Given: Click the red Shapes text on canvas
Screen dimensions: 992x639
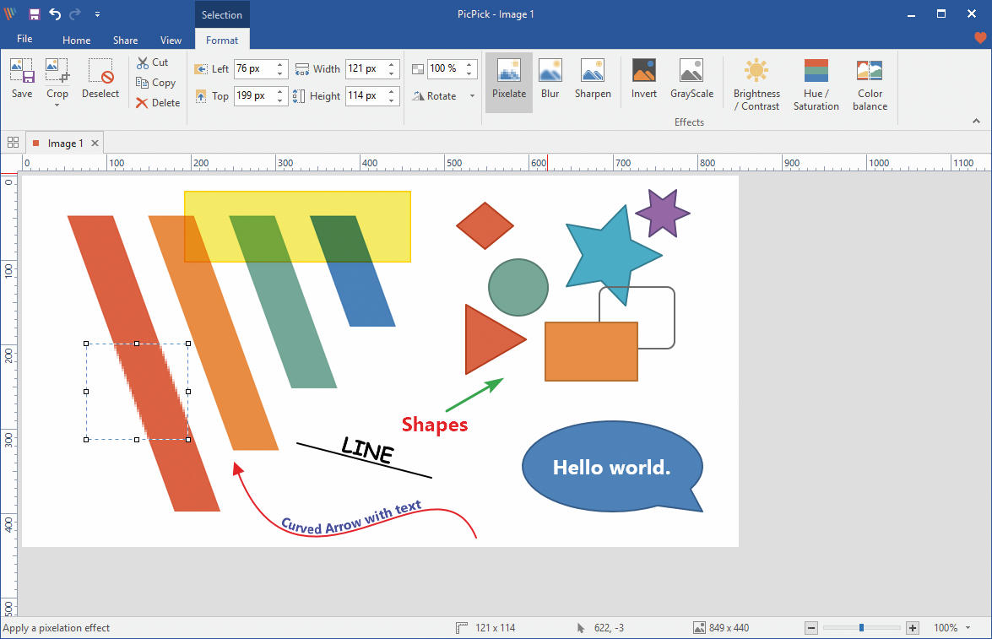Looking at the screenshot, I should coord(435,425).
